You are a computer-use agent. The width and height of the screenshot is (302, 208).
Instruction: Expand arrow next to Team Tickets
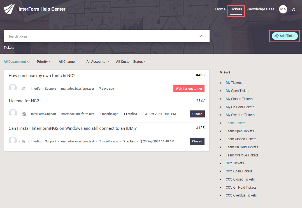pyautogui.click(x=220, y=123)
